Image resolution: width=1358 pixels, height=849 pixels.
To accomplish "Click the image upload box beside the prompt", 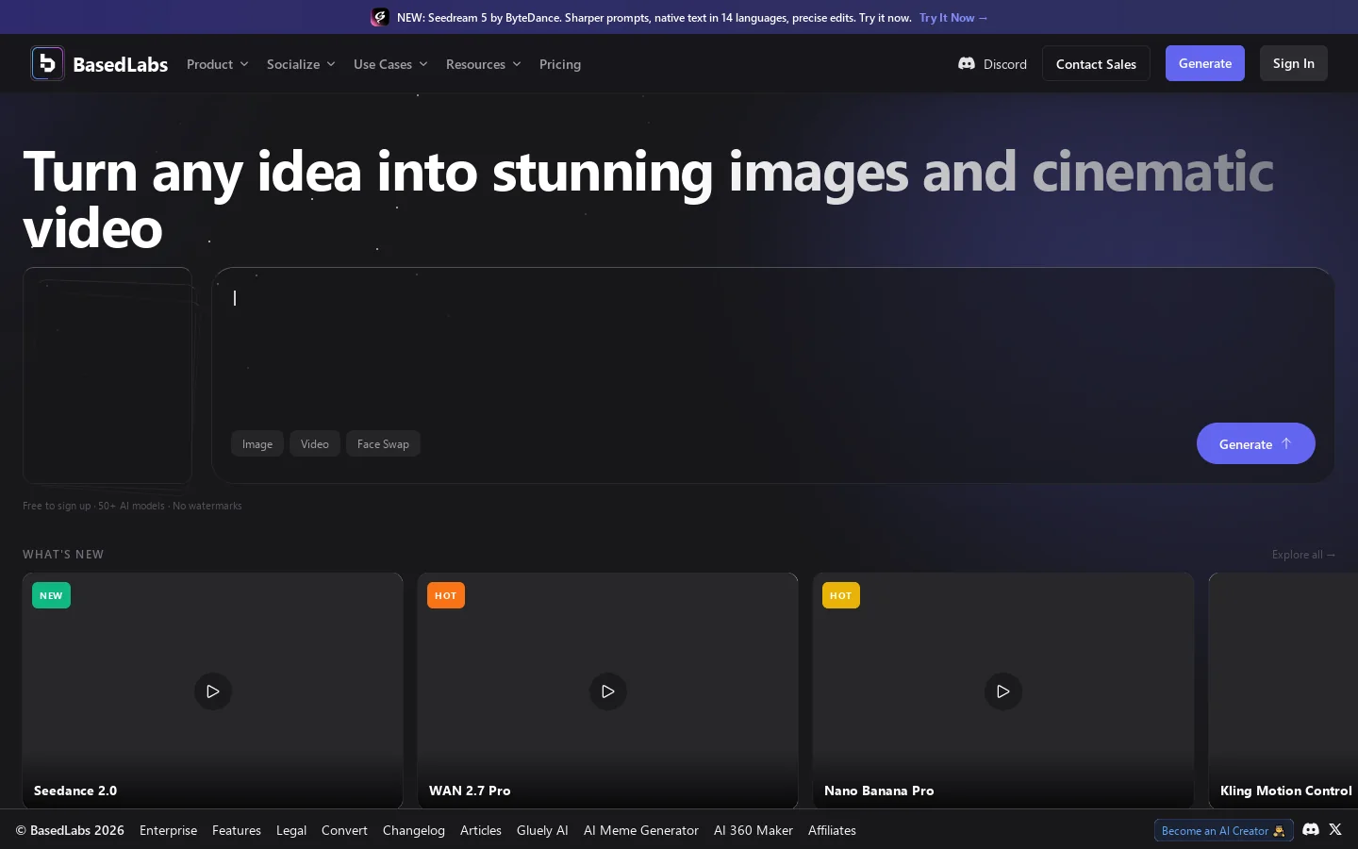I will click(x=108, y=375).
